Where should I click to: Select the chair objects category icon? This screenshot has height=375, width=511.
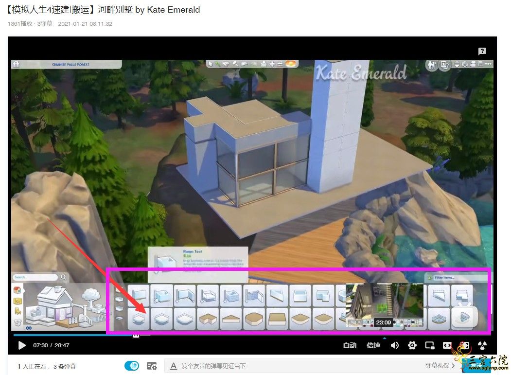pos(18,311)
